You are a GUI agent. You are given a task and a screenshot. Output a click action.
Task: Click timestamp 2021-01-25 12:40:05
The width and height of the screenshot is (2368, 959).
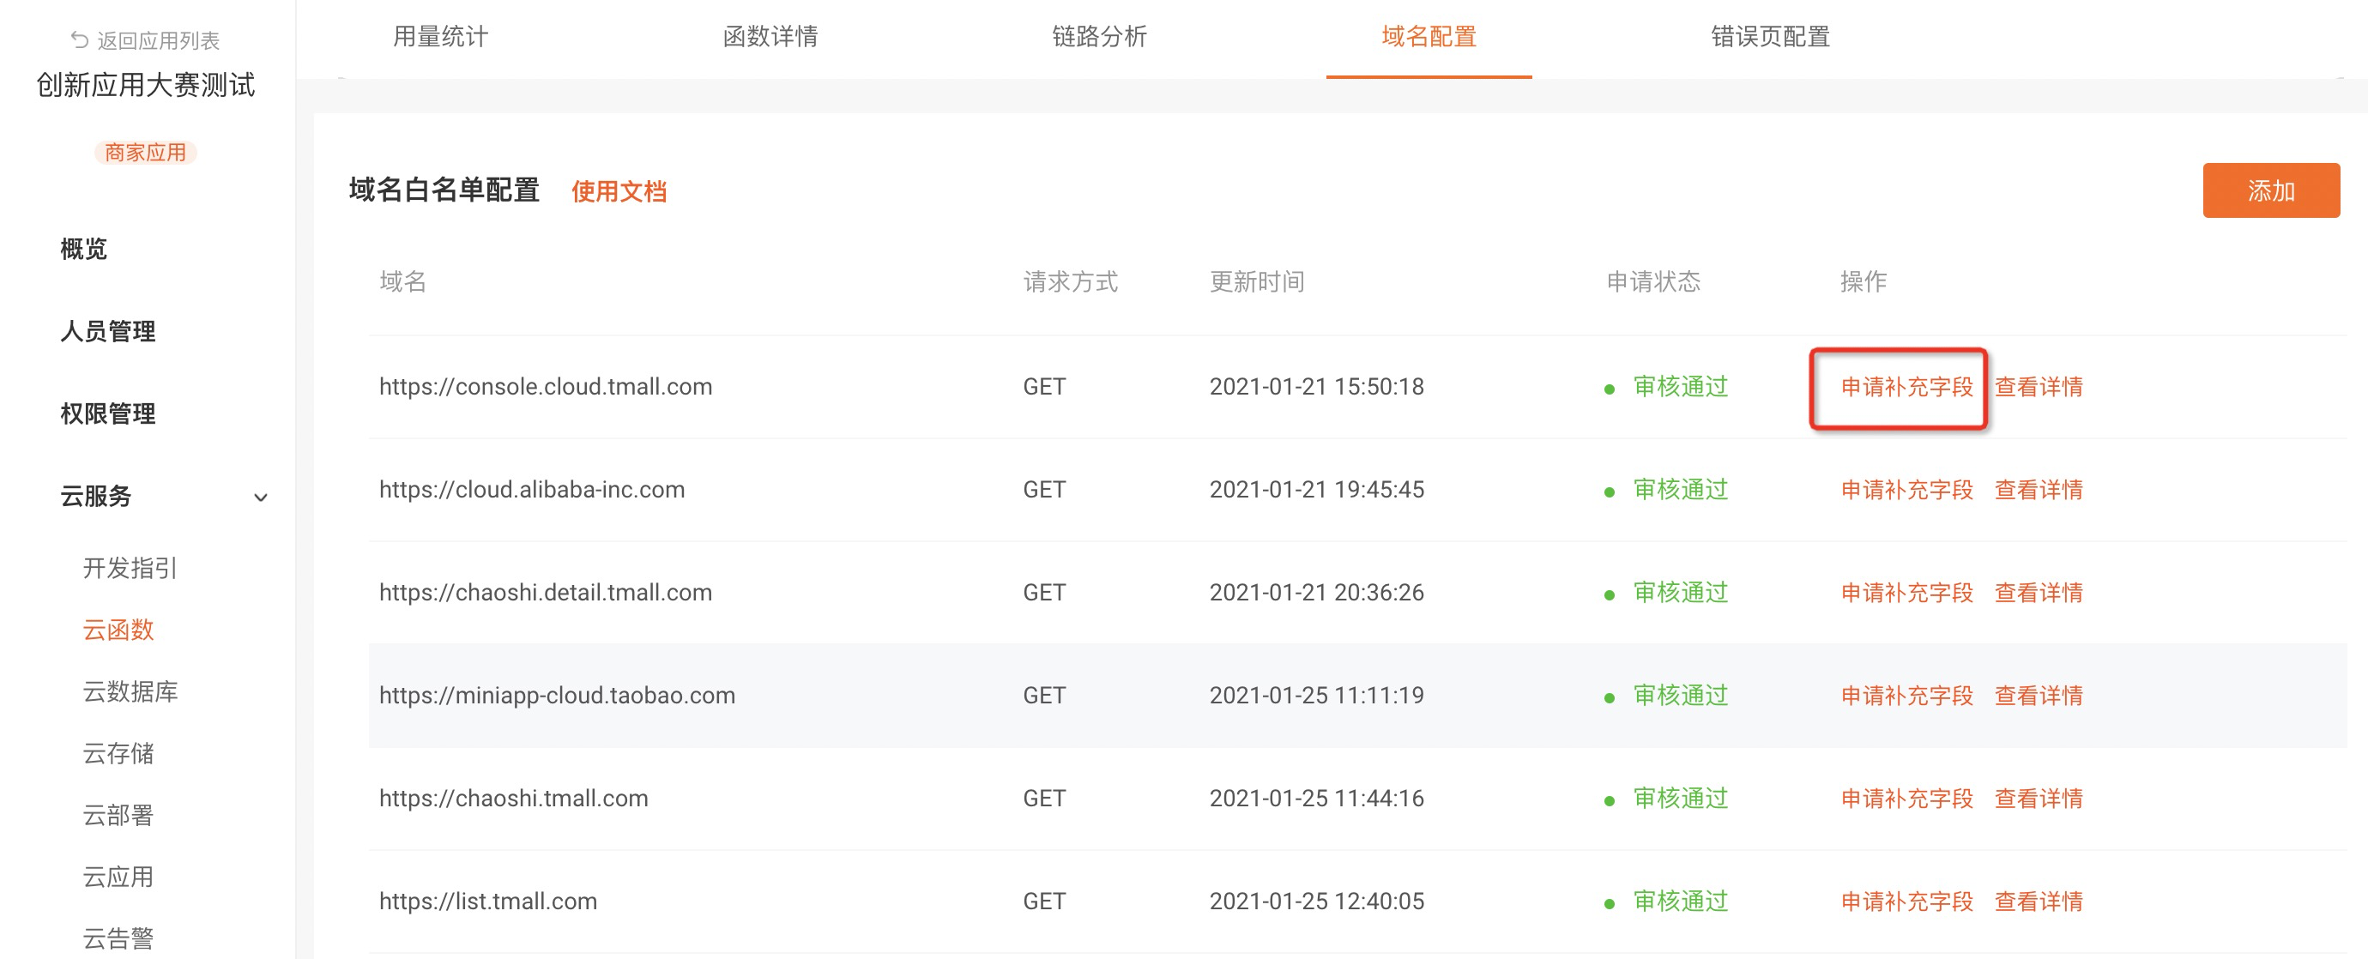[1316, 902]
